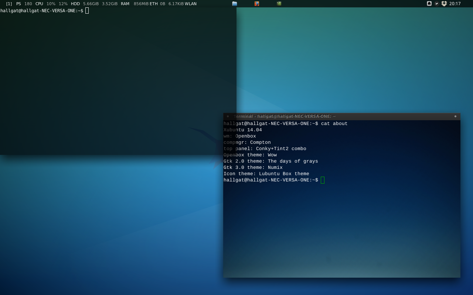The width and height of the screenshot is (473, 295).
Task: Click the 20:17 clock
Action: pos(455,4)
